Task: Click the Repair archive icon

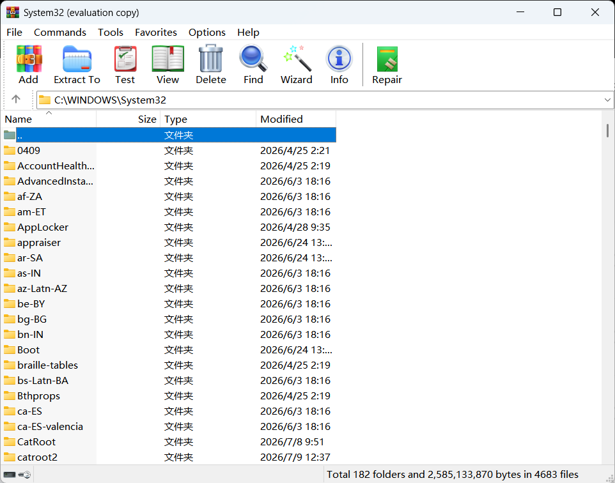Action: click(387, 59)
